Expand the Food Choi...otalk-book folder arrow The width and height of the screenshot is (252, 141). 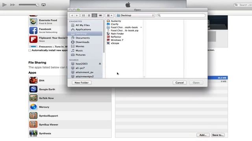tap(141, 27)
